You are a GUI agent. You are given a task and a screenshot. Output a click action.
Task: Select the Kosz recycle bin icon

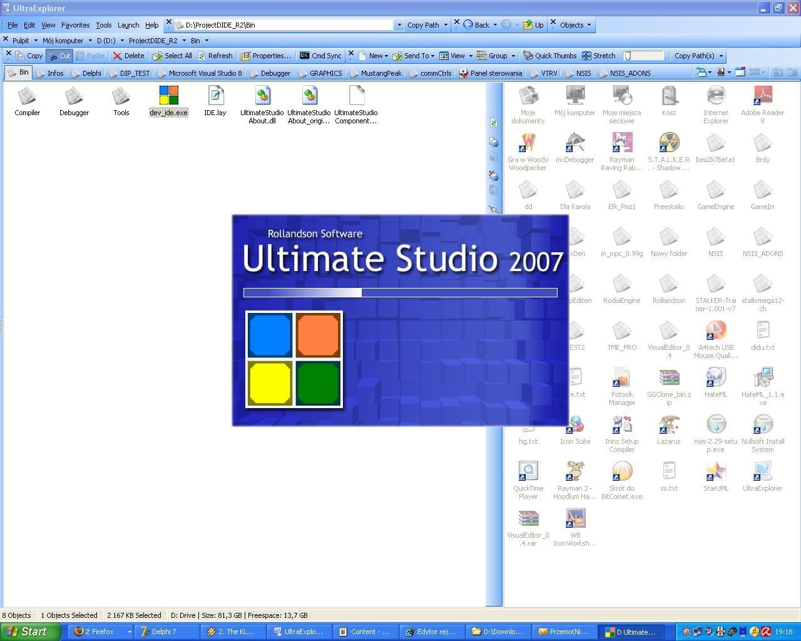(669, 101)
